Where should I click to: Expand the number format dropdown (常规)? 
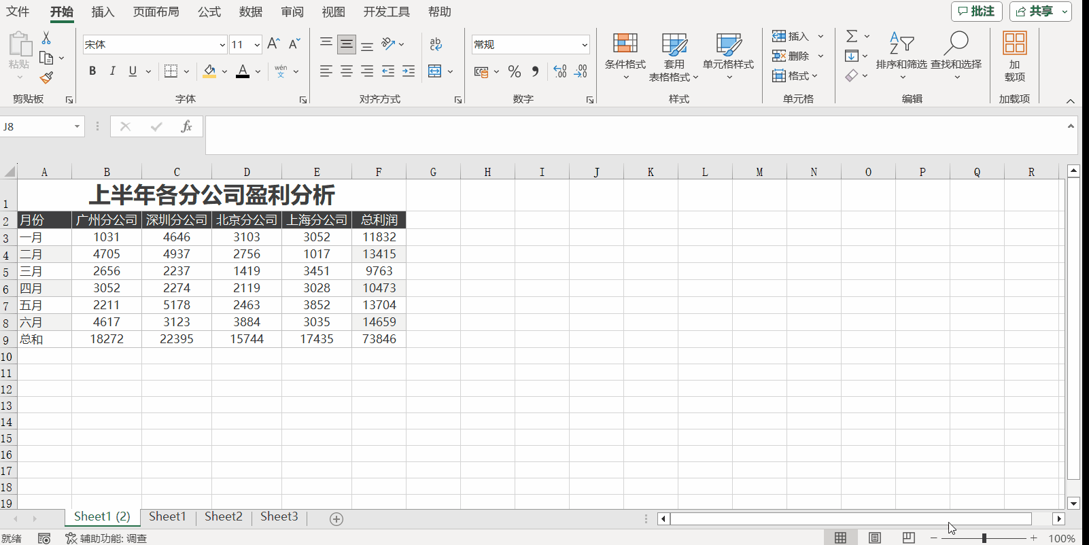click(x=584, y=45)
